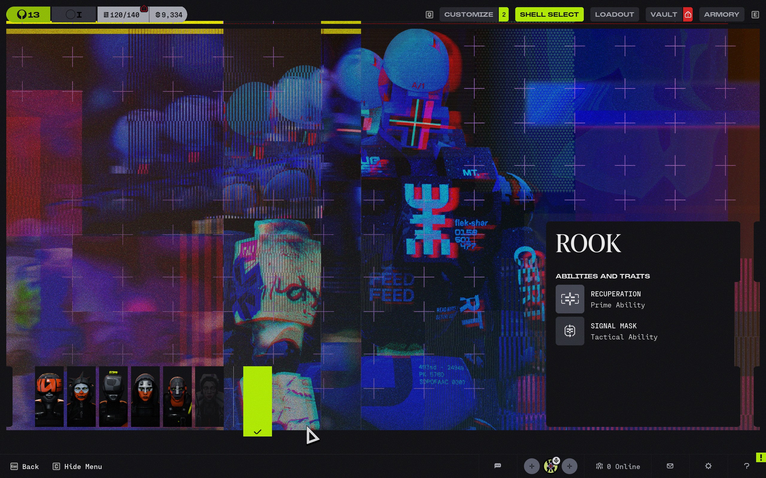Go to the Armory tab
766x478 pixels.
721,15
